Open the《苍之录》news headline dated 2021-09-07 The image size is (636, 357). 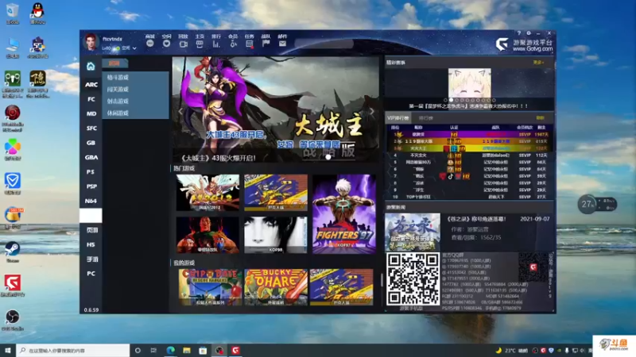[x=476, y=219]
